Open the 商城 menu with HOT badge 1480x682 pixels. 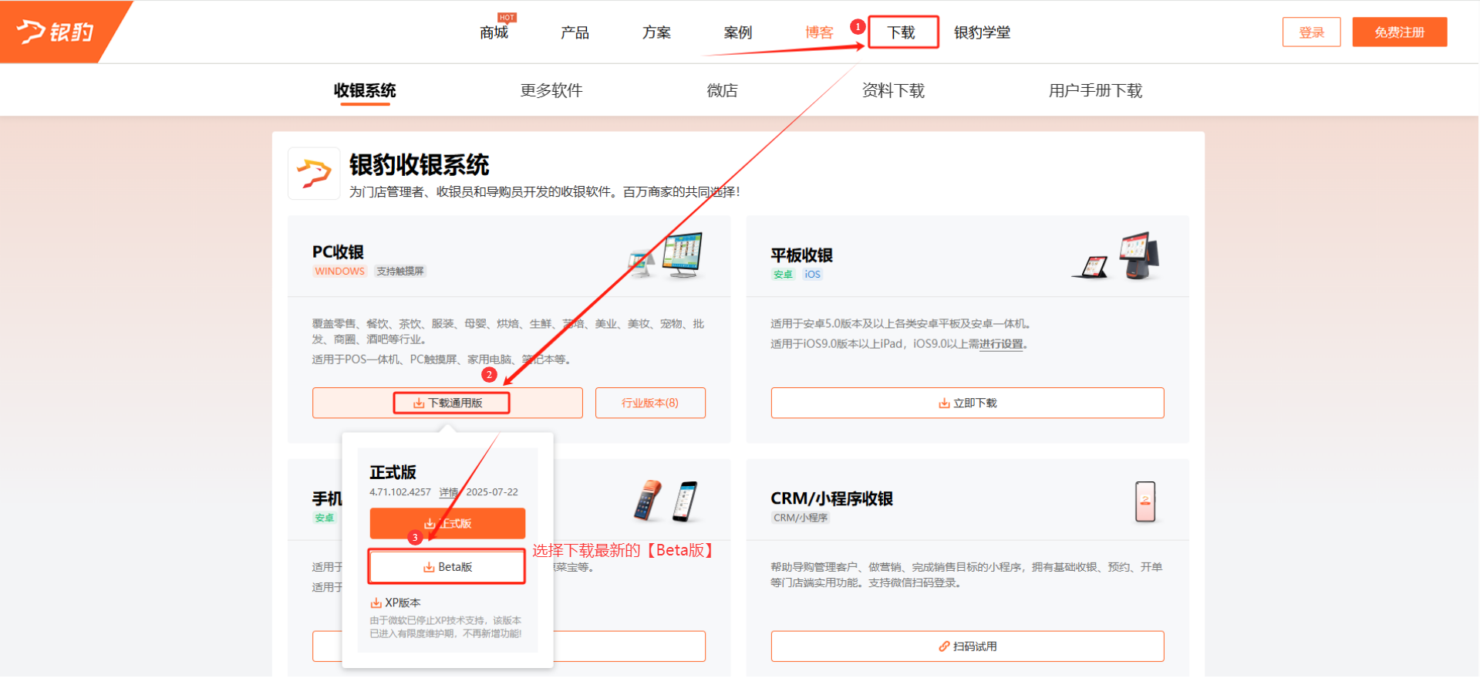pos(494,32)
